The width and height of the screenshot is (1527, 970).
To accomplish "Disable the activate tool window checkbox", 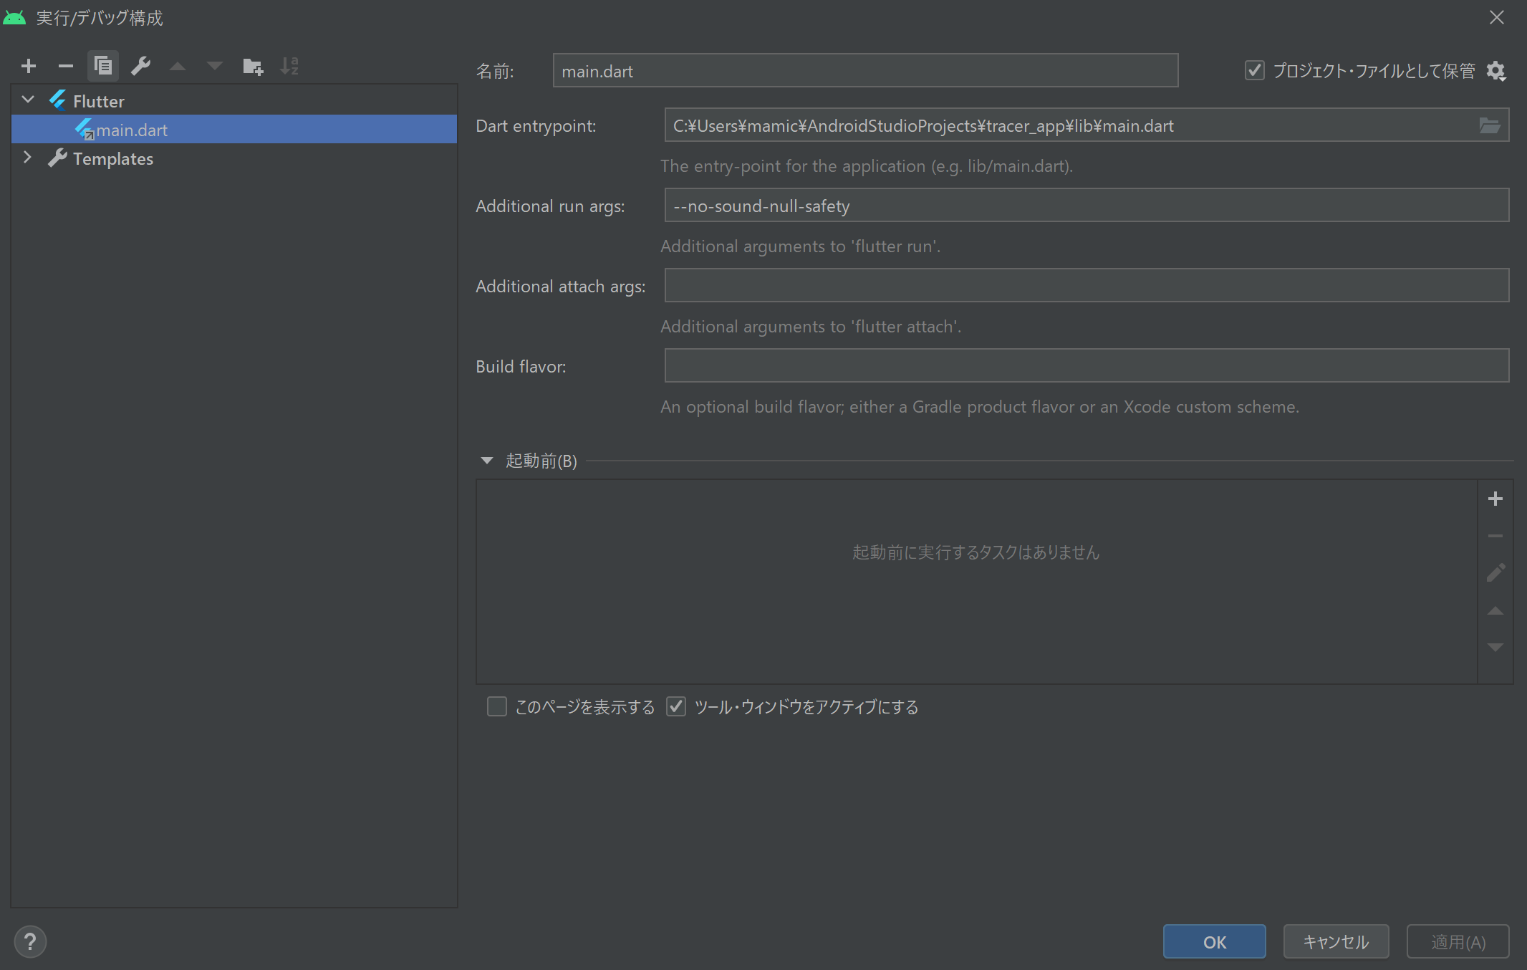I will [x=676, y=706].
